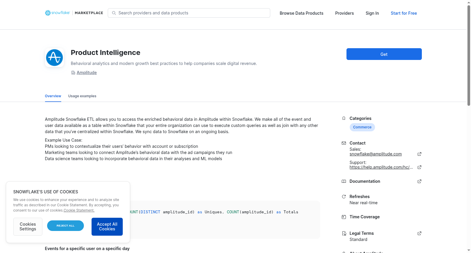The image size is (471, 253).
Task: Click the Legal Terms heading
Action: coord(361,233)
